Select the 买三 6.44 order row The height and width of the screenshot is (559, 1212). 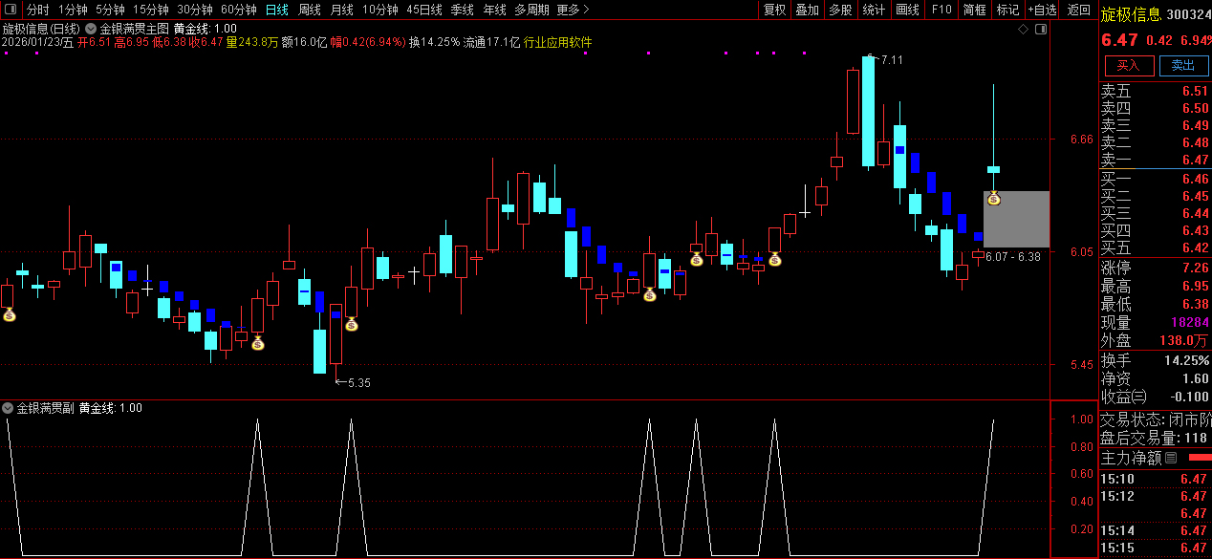pyautogui.click(x=1155, y=213)
